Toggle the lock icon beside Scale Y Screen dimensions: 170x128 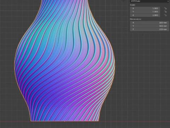(x=165, y=12)
